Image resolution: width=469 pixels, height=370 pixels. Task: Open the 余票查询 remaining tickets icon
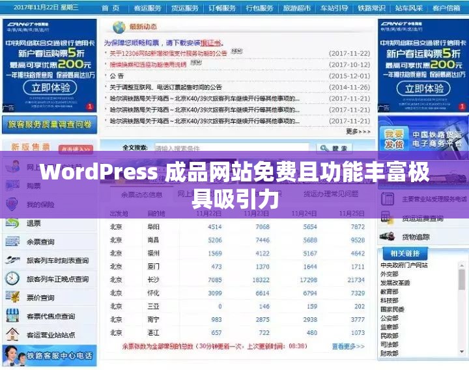[x=12, y=241]
